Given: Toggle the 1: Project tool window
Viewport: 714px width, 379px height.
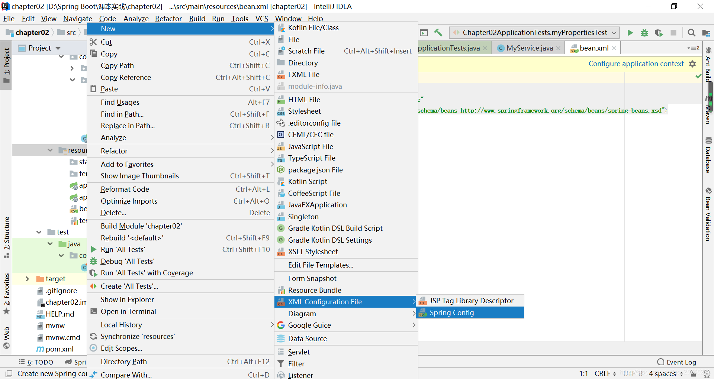Looking at the screenshot, I should 6,66.
